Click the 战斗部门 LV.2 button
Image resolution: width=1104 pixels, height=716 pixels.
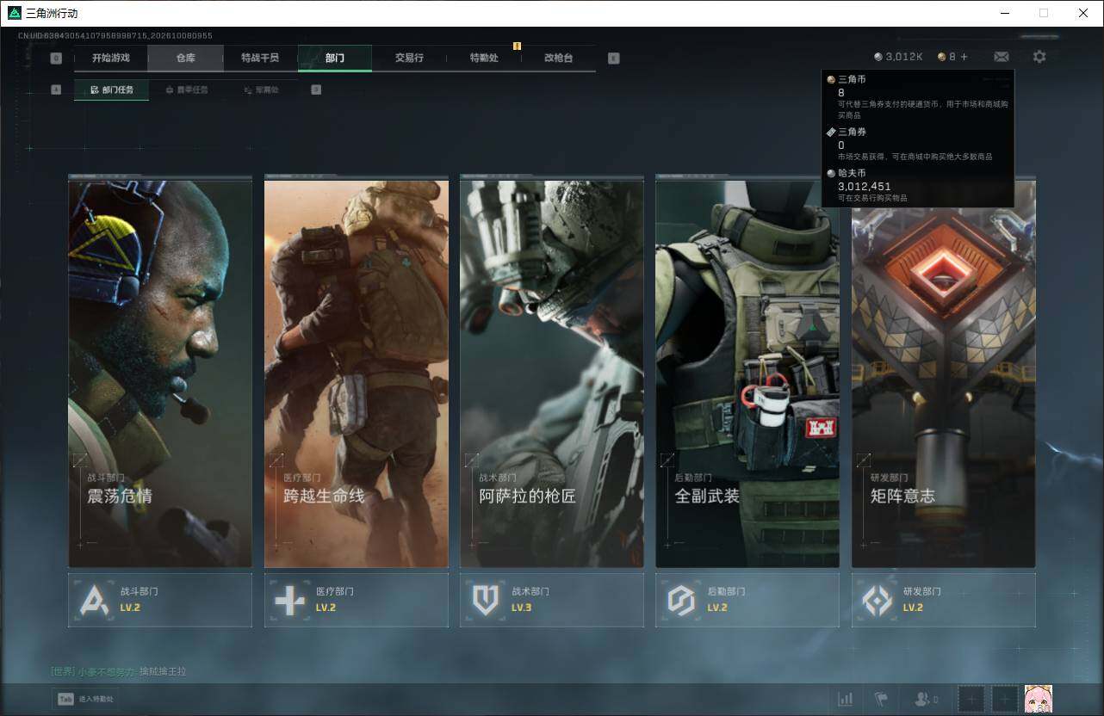click(x=160, y=600)
